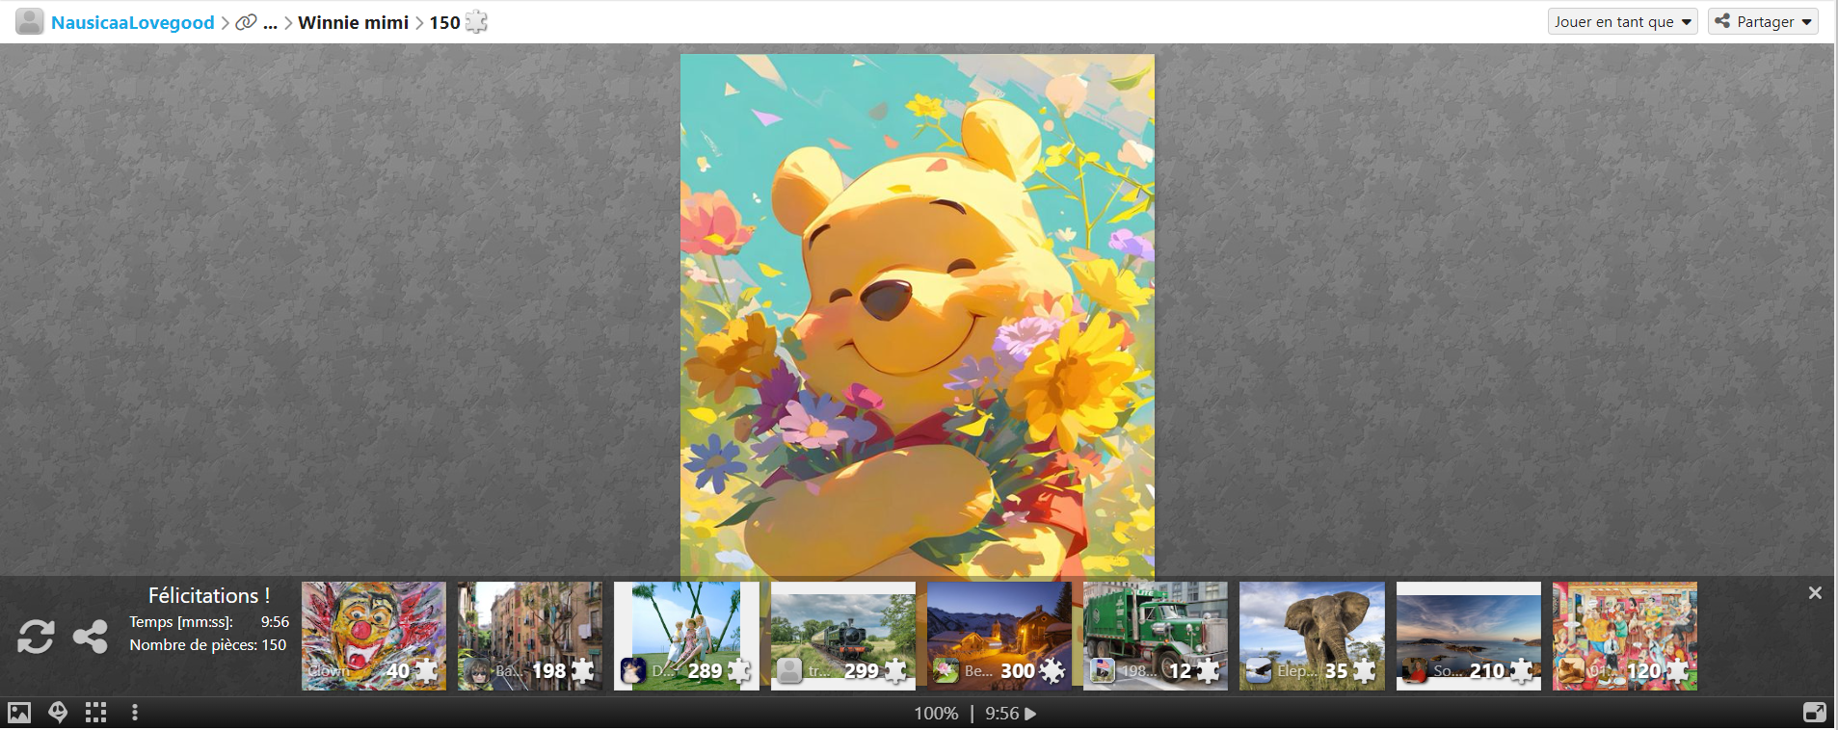
Task: Click the share icon beside Félicitations
Action: [91, 637]
